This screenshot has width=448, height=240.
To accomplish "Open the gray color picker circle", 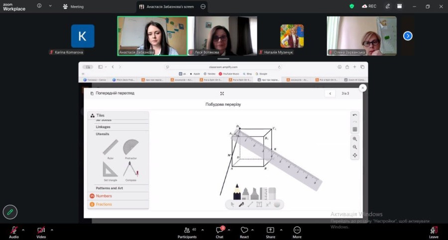I will point(277,204).
